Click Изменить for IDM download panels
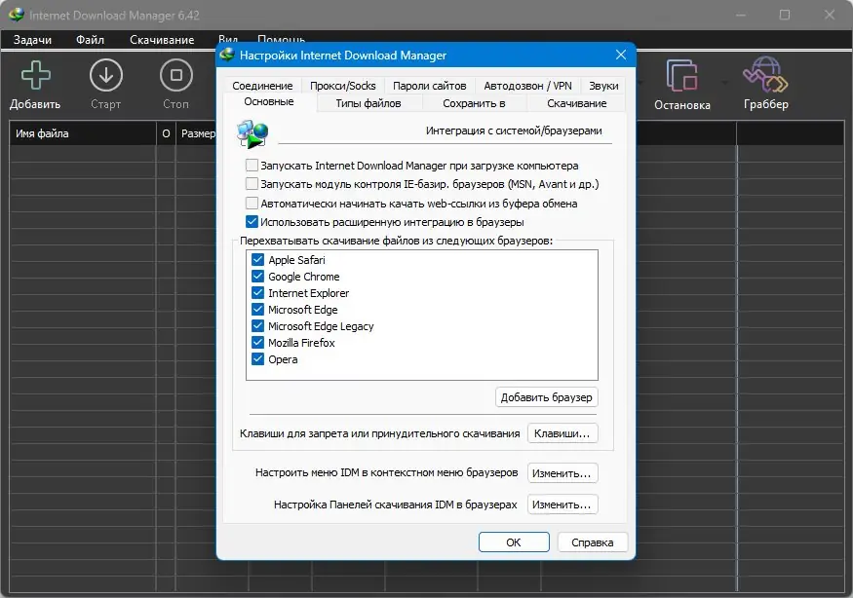Viewport: 853px width, 598px height. (x=562, y=505)
